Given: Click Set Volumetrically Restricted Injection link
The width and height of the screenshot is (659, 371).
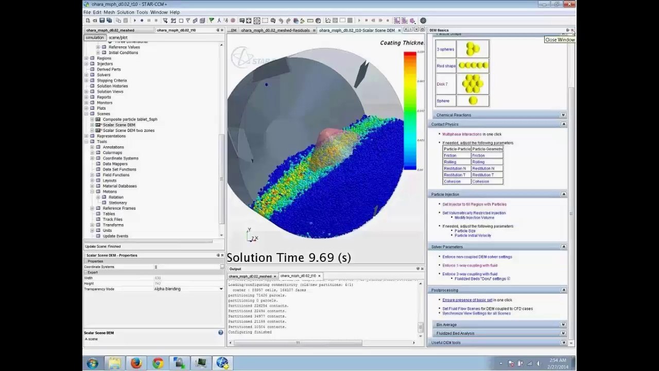Looking at the screenshot, I should pos(474,213).
